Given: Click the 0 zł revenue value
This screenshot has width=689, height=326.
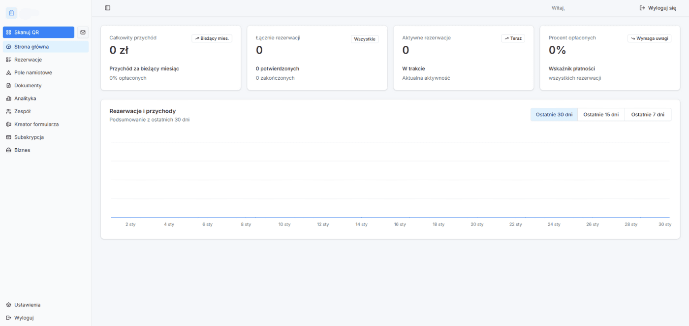Looking at the screenshot, I should tap(119, 50).
